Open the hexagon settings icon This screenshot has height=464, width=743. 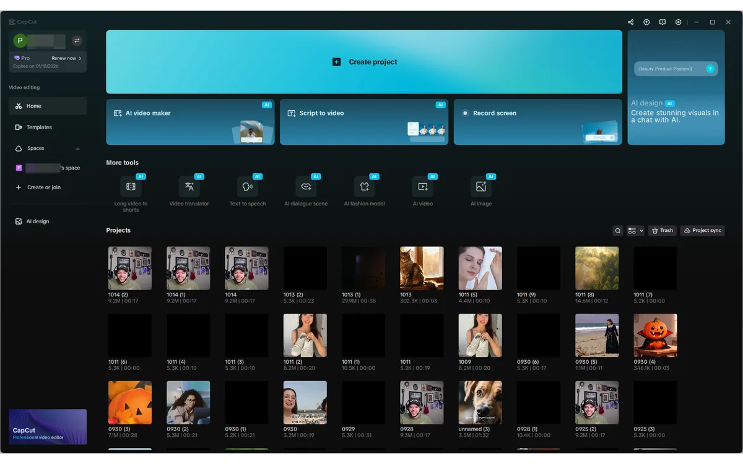click(x=679, y=22)
